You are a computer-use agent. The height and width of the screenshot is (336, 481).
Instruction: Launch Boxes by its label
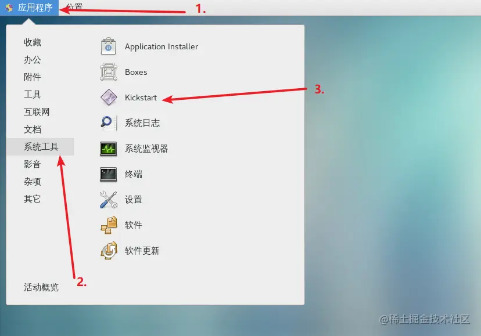(136, 72)
